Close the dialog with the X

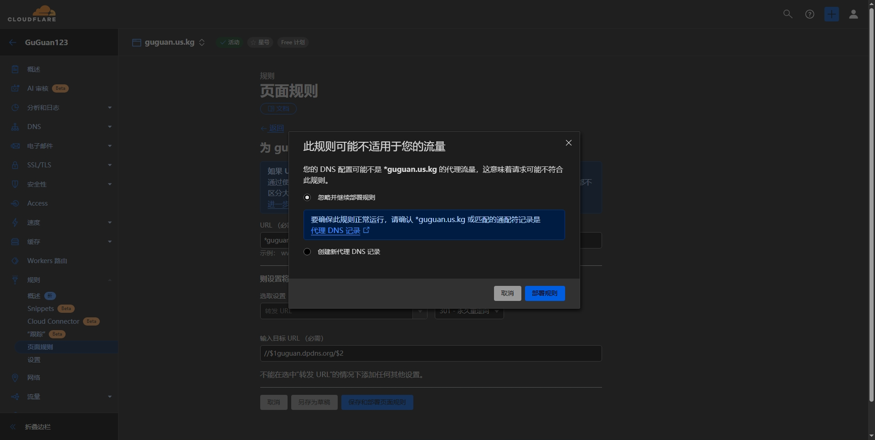(x=568, y=143)
